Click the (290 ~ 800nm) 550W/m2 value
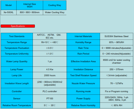The image size is (134, 109). click(50, 83)
